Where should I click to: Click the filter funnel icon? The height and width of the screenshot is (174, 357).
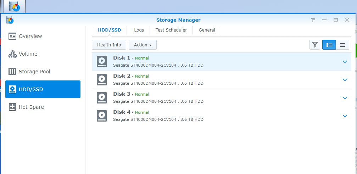click(x=315, y=45)
